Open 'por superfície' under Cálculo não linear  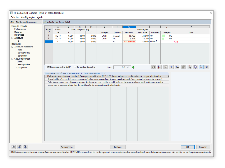click(x=24, y=65)
